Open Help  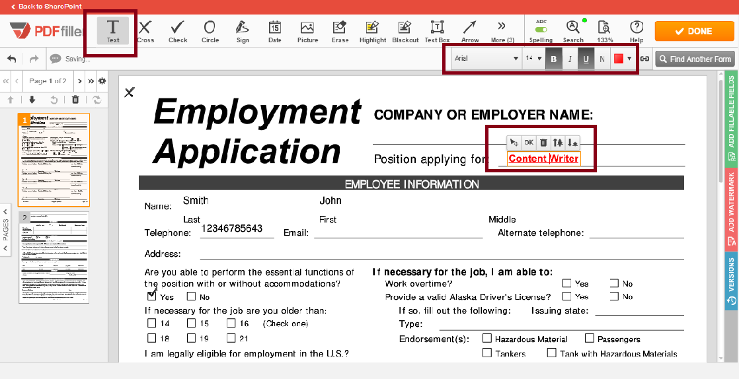point(637,31)
